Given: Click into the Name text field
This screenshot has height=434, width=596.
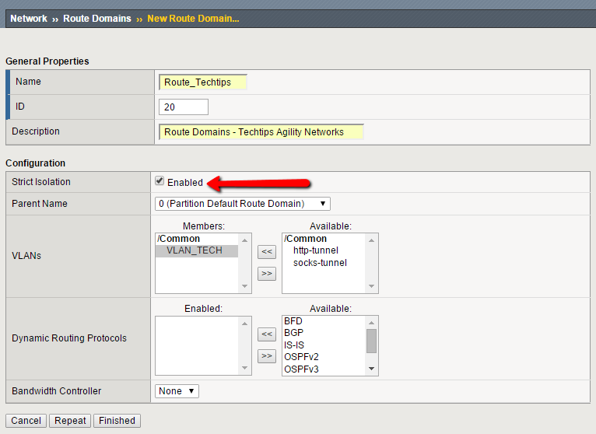Looking at the screenshot, I should 202,82.
